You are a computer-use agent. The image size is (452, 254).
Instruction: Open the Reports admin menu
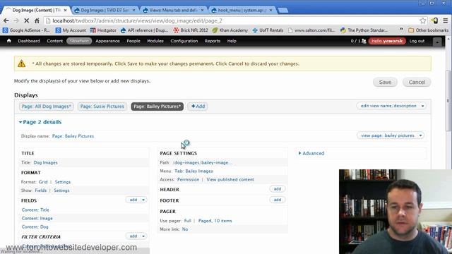(x=213, y=41)
